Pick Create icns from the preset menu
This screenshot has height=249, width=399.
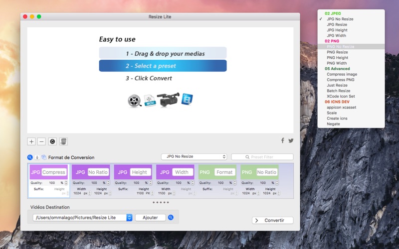pos(337,119)
